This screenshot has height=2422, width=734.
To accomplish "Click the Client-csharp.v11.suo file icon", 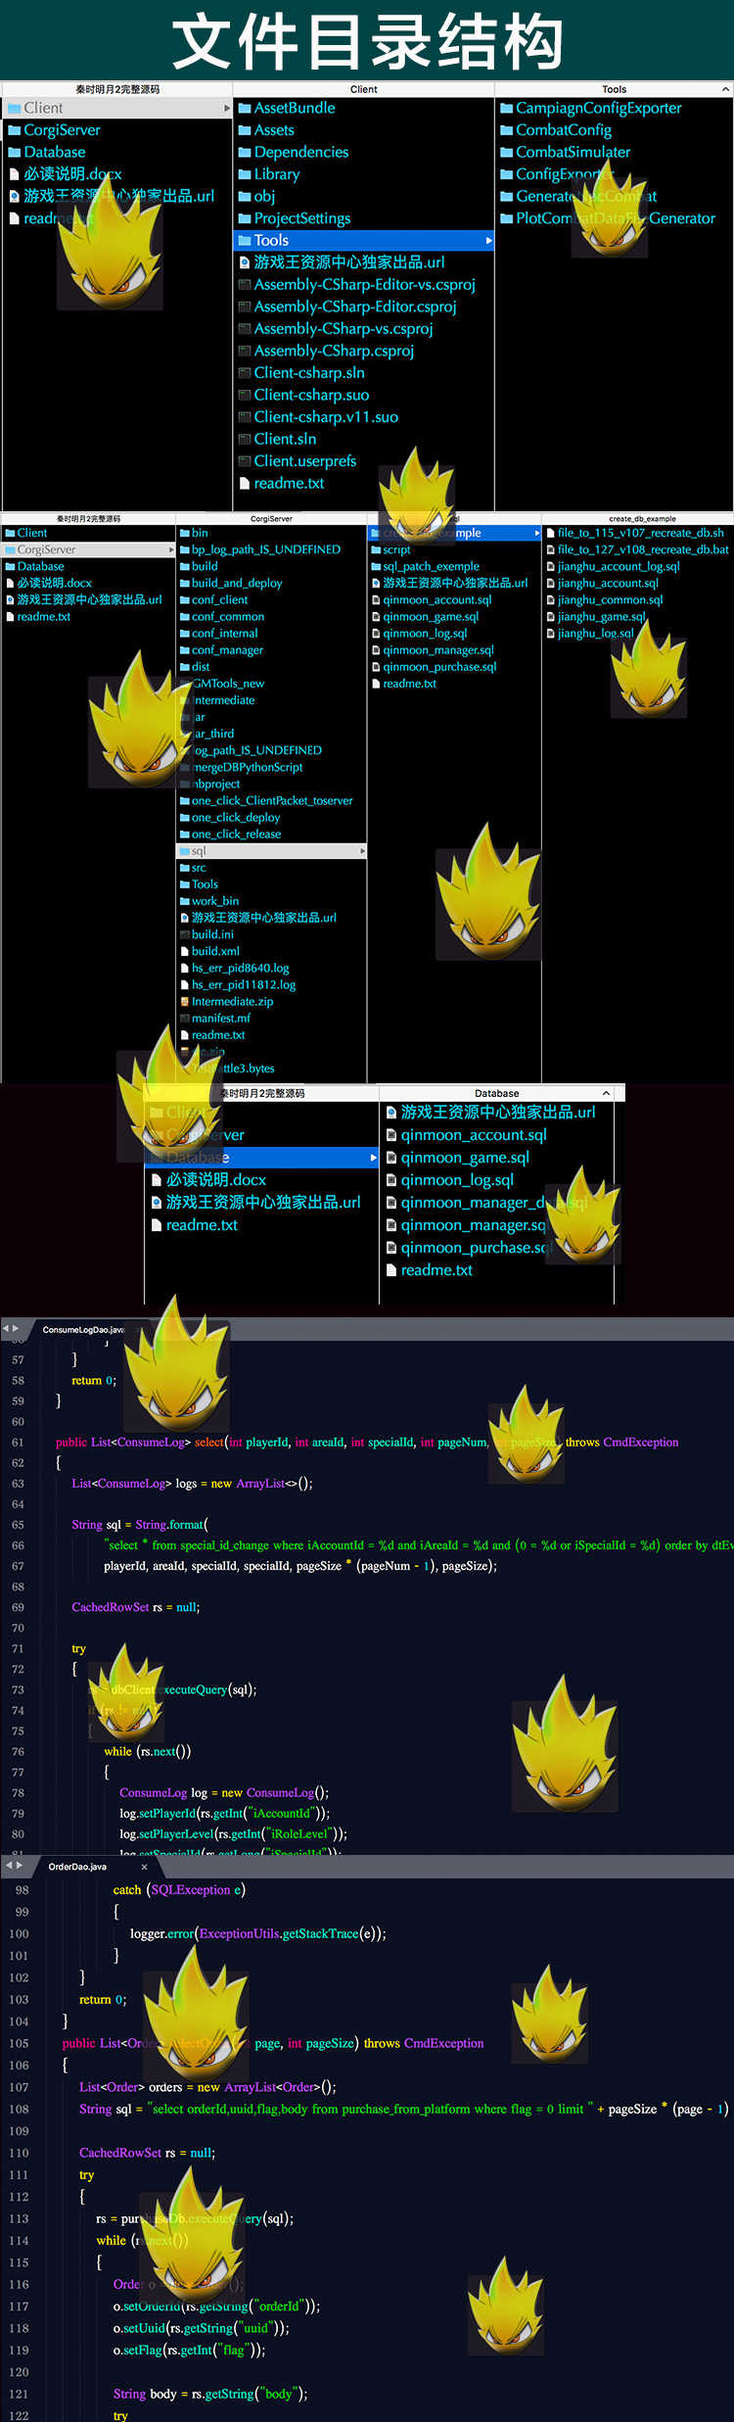I will (245, 417).
